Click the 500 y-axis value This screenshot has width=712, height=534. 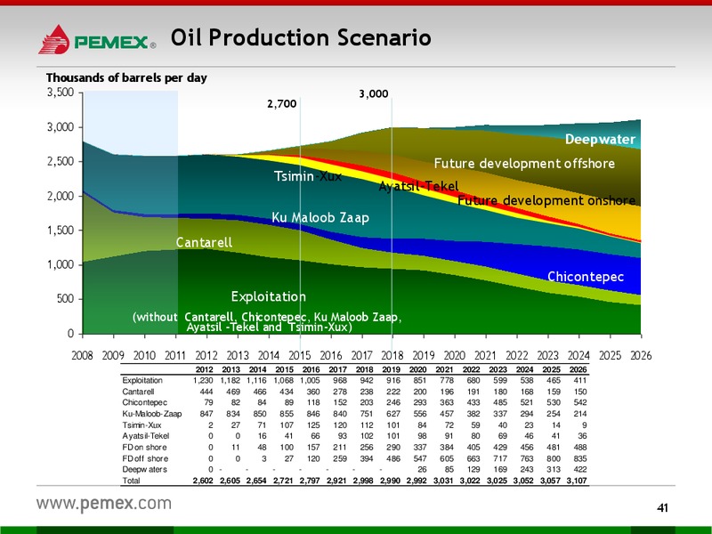pyautogui.click(x=64, y=299)
